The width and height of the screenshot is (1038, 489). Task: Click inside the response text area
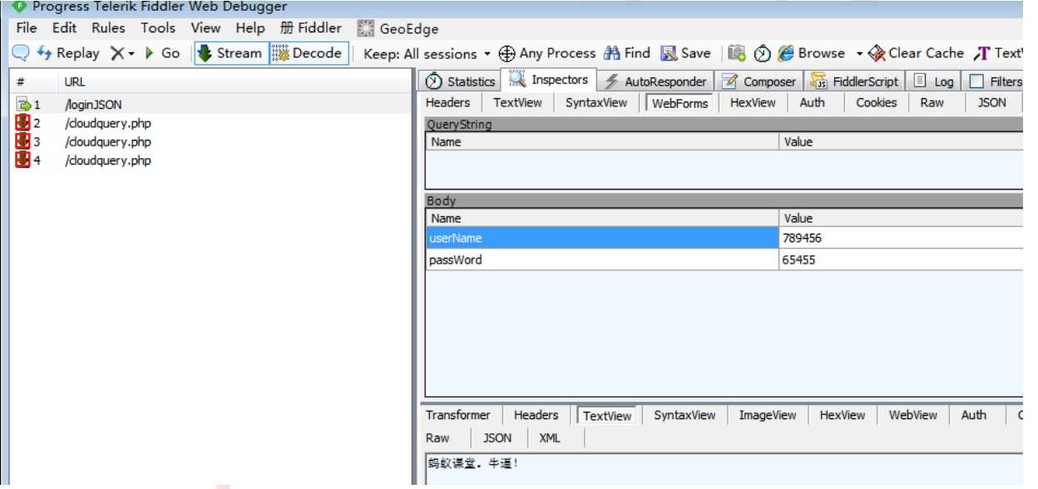(723, 470)
